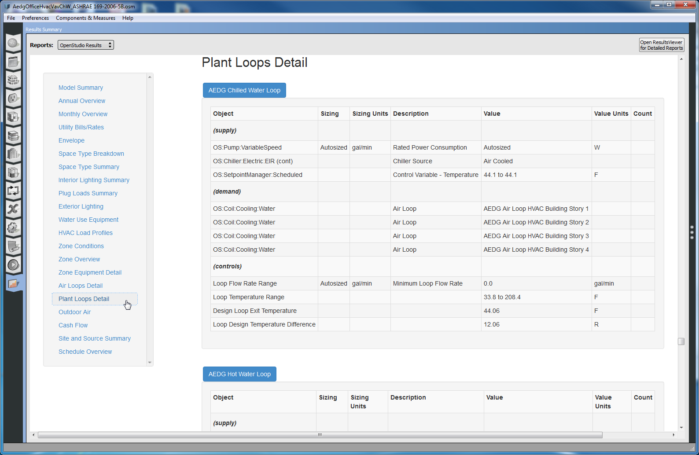The image size is (699, 455).
Task: Open Schedule Overview link
Action: (x=85, y=352)
